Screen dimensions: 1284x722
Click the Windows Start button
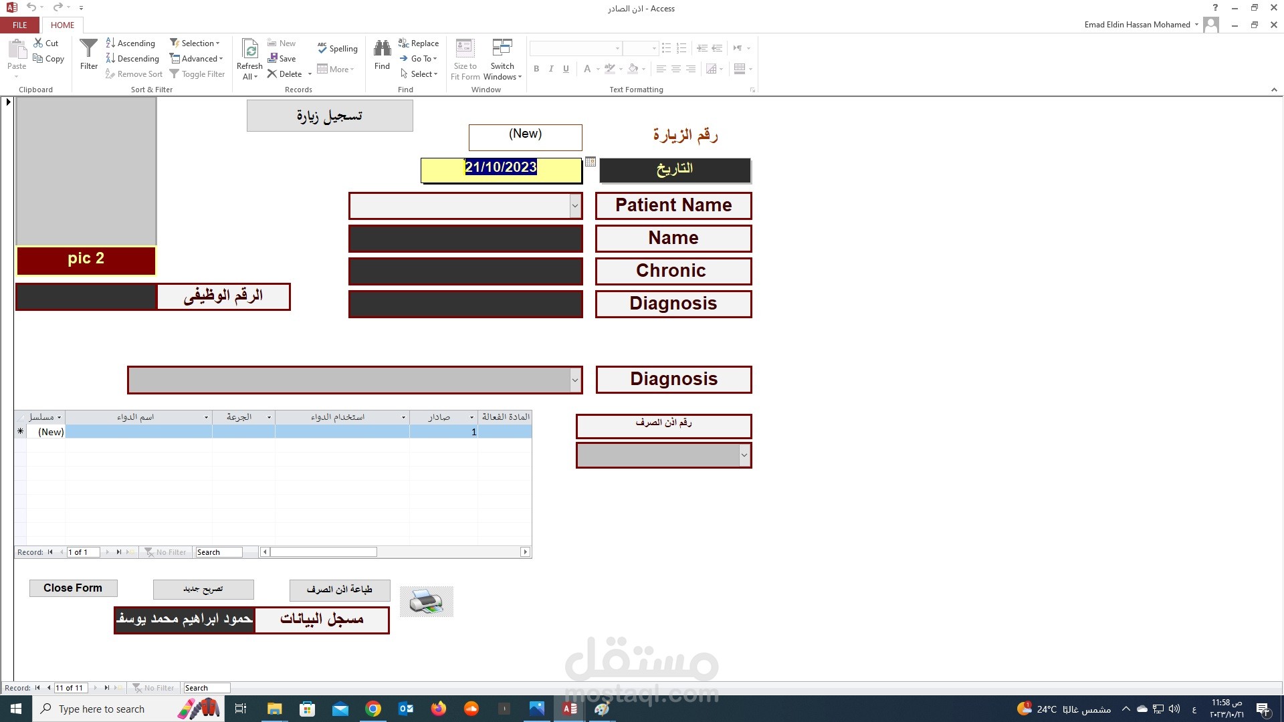coord(16,709)
